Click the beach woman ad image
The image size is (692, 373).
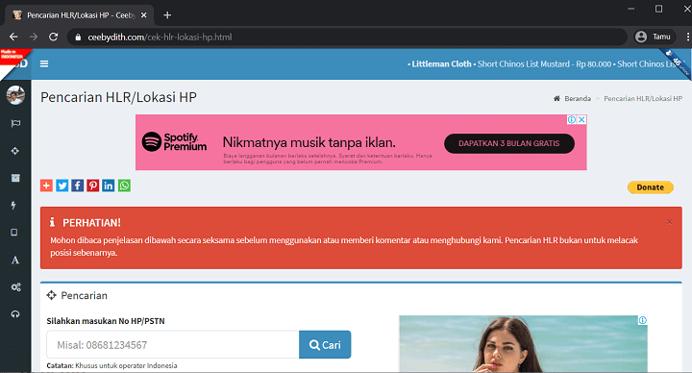coord(523,344)
